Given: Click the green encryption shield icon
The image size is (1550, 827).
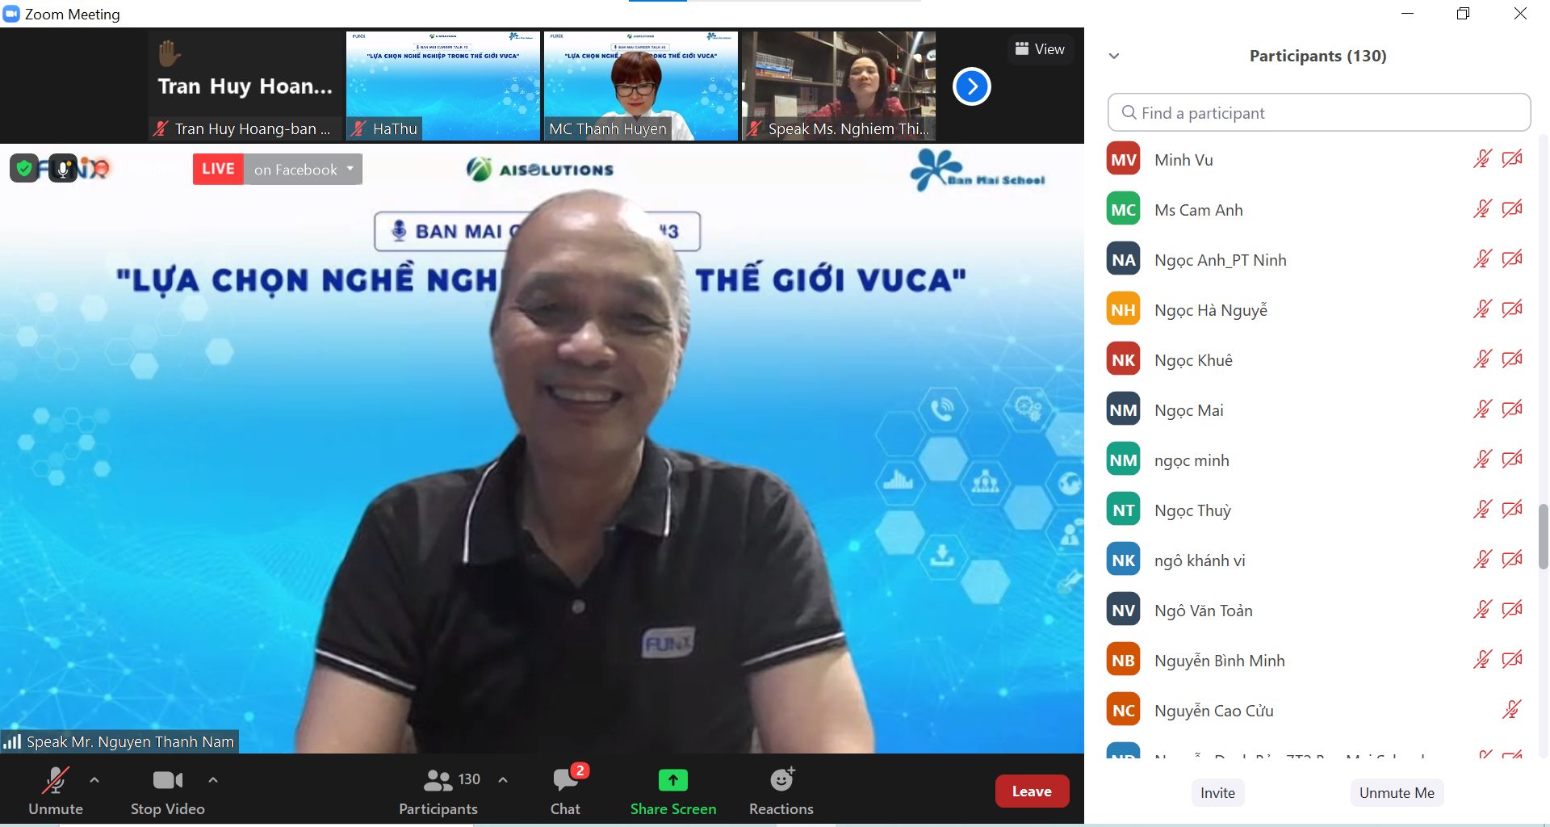Looking at the screenshot, I should 24,168.
